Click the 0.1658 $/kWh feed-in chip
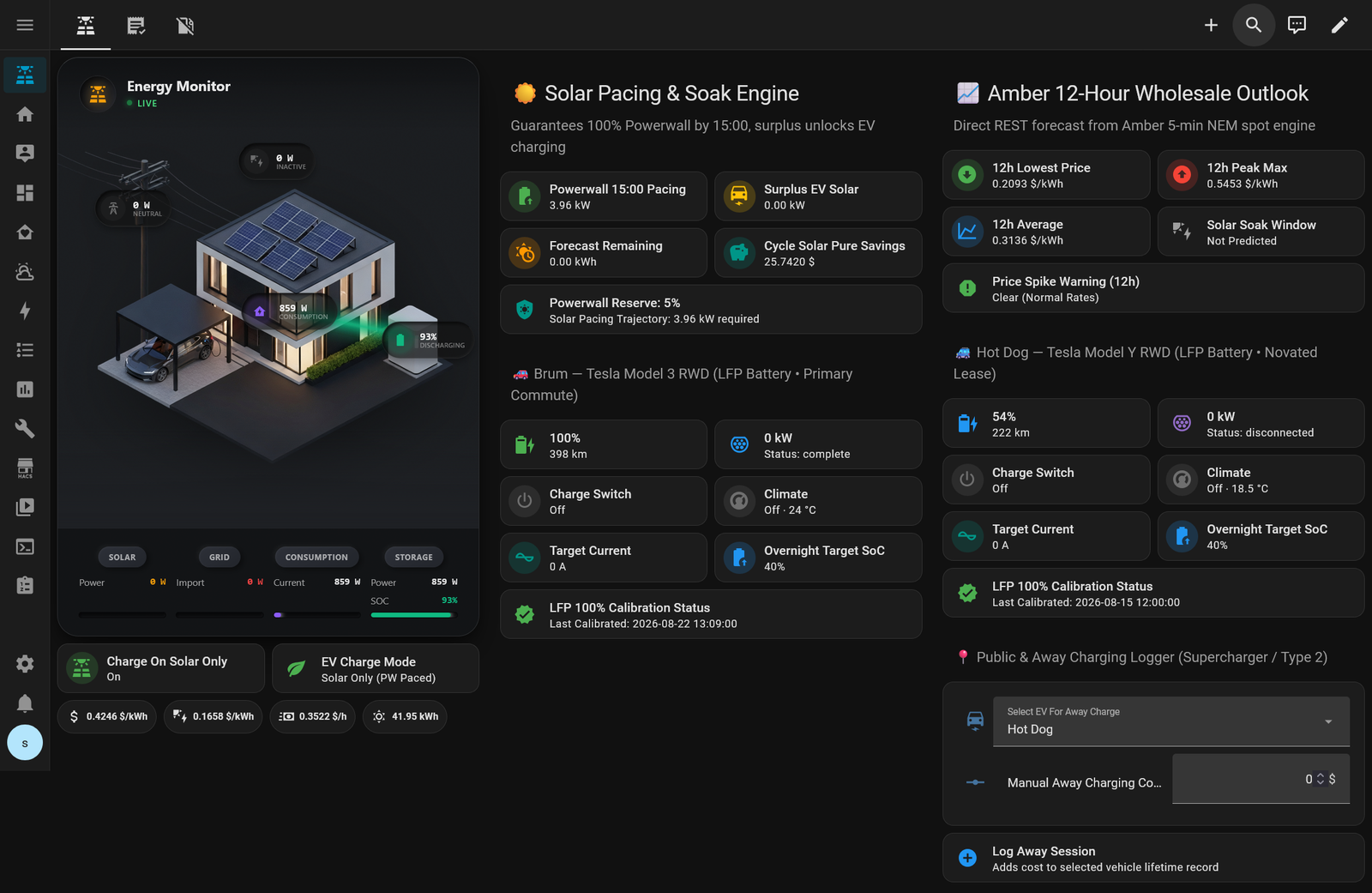1372x893 pixels. pyautogui.click(x=214, y=716)
